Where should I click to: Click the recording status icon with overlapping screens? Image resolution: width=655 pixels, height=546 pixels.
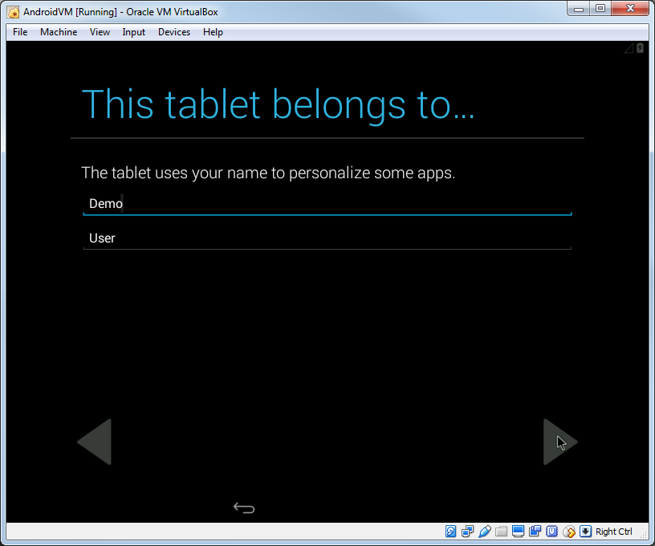tap(535, 532)
